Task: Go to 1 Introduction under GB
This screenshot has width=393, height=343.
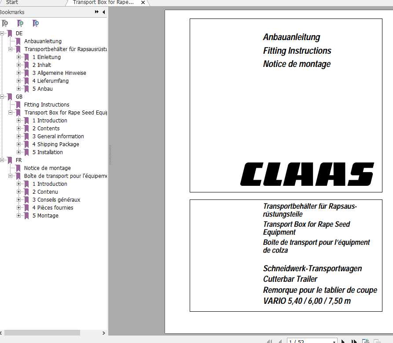Action: tap(50, 120)
